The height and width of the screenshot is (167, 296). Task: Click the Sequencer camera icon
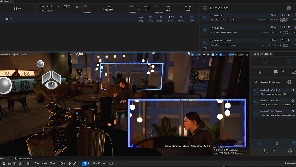(x=15, y=164)
